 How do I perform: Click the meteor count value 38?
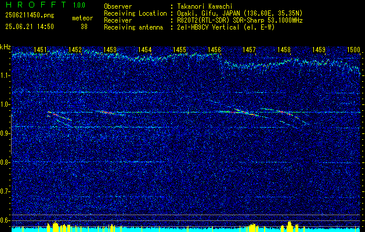[84, 27]
